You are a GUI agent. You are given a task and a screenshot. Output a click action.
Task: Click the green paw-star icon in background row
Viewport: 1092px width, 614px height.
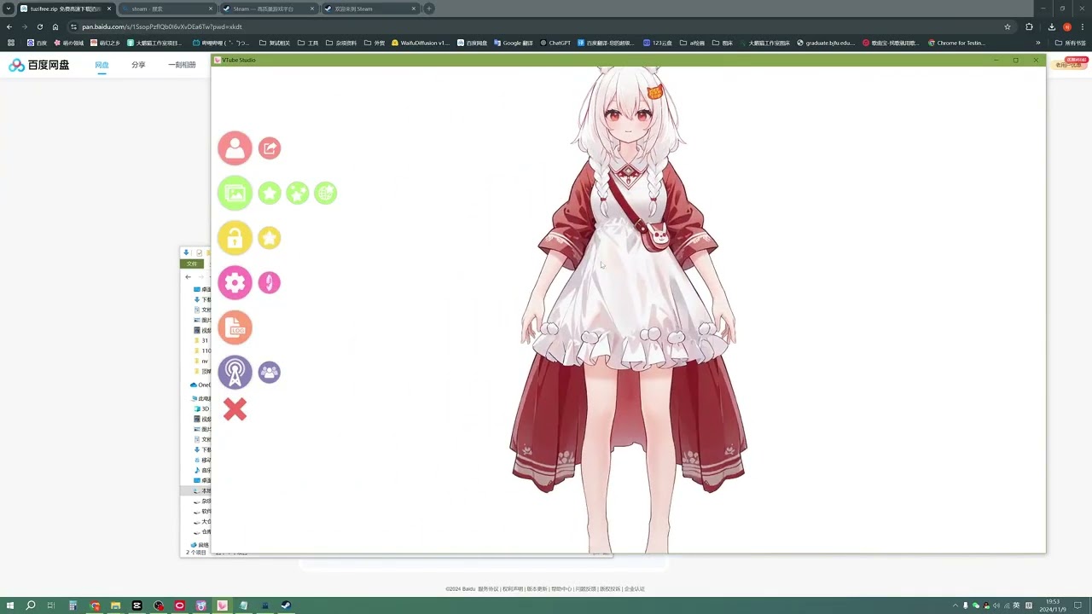coord(297,193)
